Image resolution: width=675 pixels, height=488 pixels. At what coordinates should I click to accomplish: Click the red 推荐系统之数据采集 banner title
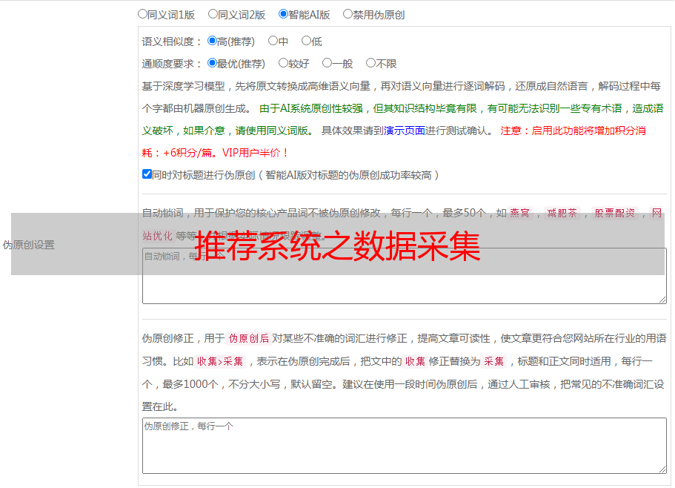[338, 245]
